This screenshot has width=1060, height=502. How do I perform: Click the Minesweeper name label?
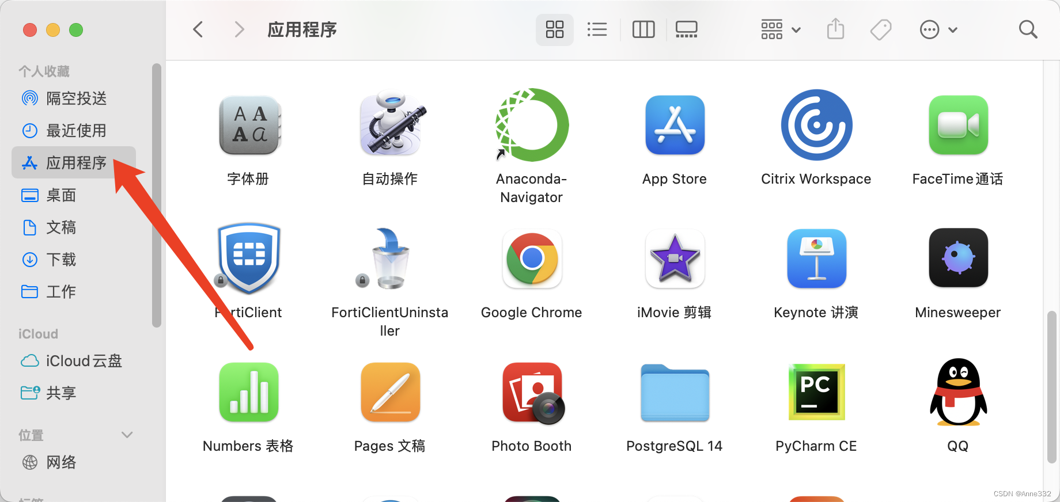click(958, 313)
